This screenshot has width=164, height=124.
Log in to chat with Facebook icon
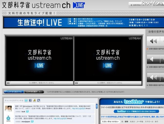[x=30, y=100]
